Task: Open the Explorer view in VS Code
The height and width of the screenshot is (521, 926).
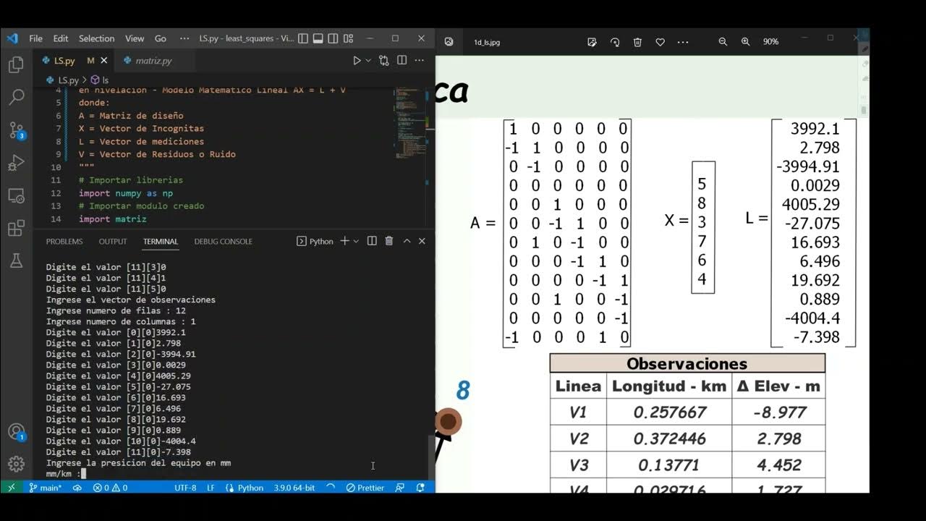Action: (16, 65)
